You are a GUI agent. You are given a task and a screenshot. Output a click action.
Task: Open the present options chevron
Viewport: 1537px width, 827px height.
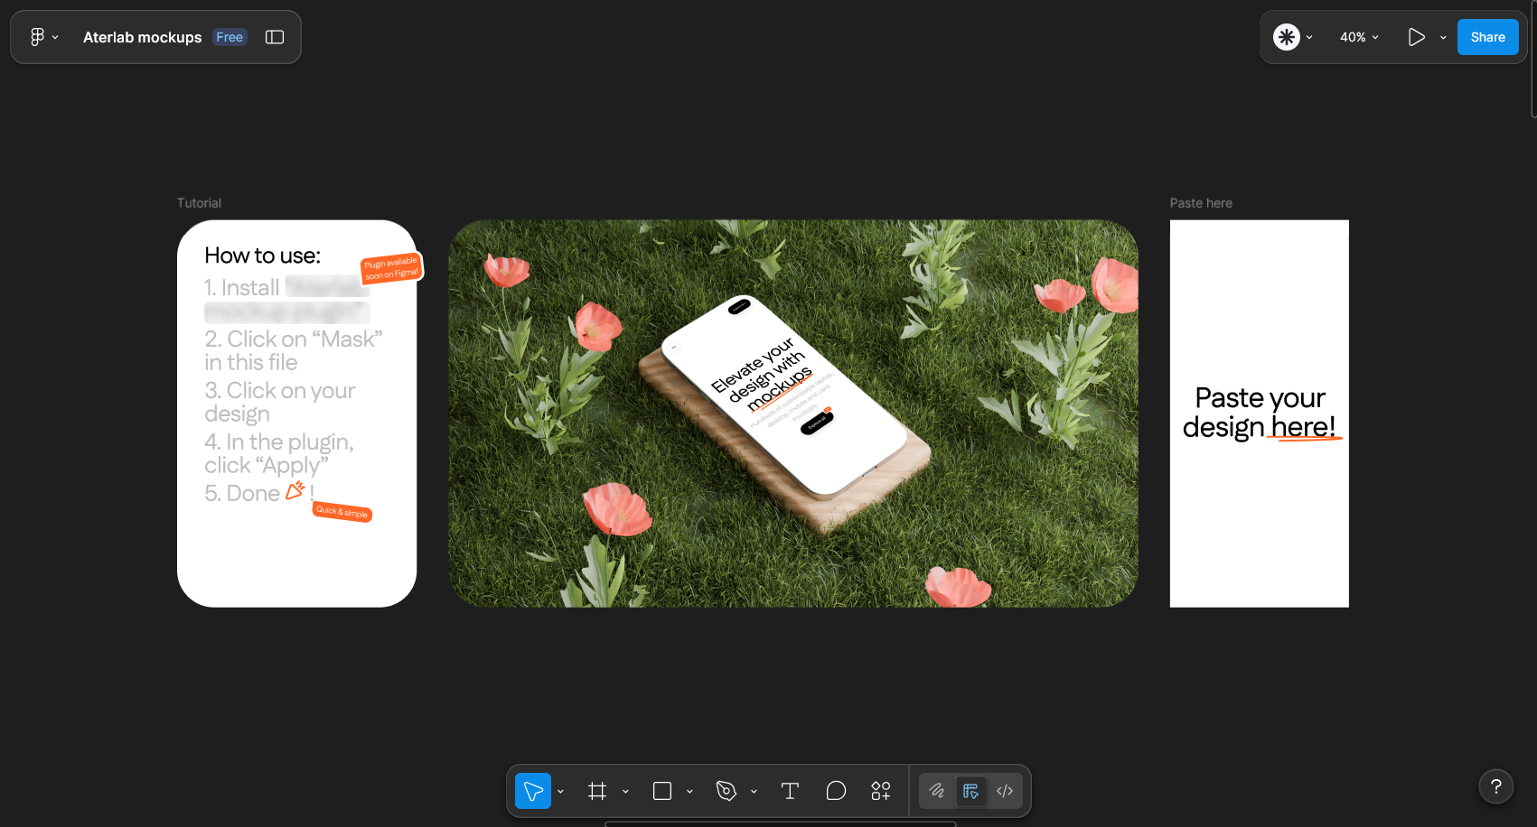pos(1443,37)
